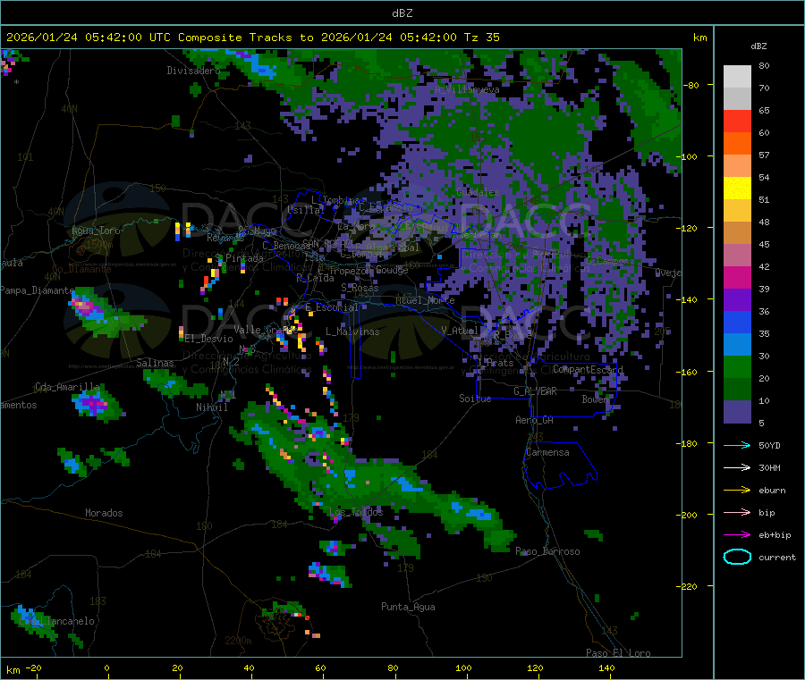Click the 'Pintada' map label

[x=244, y=258]
